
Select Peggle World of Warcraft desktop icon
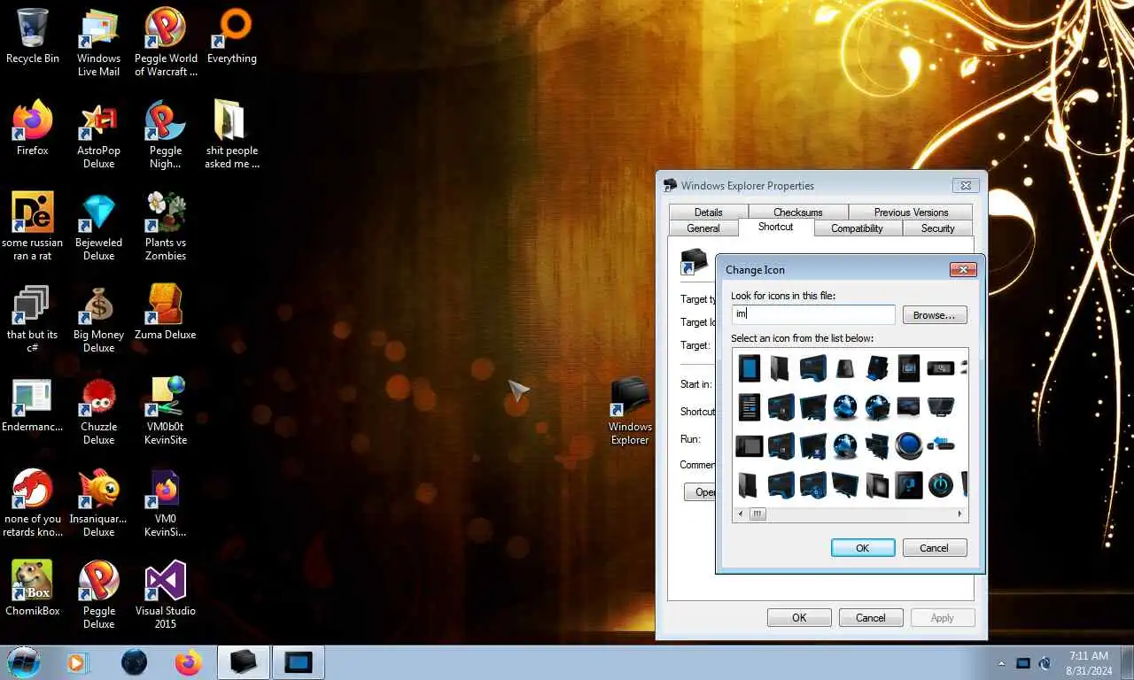click(166, 43)
